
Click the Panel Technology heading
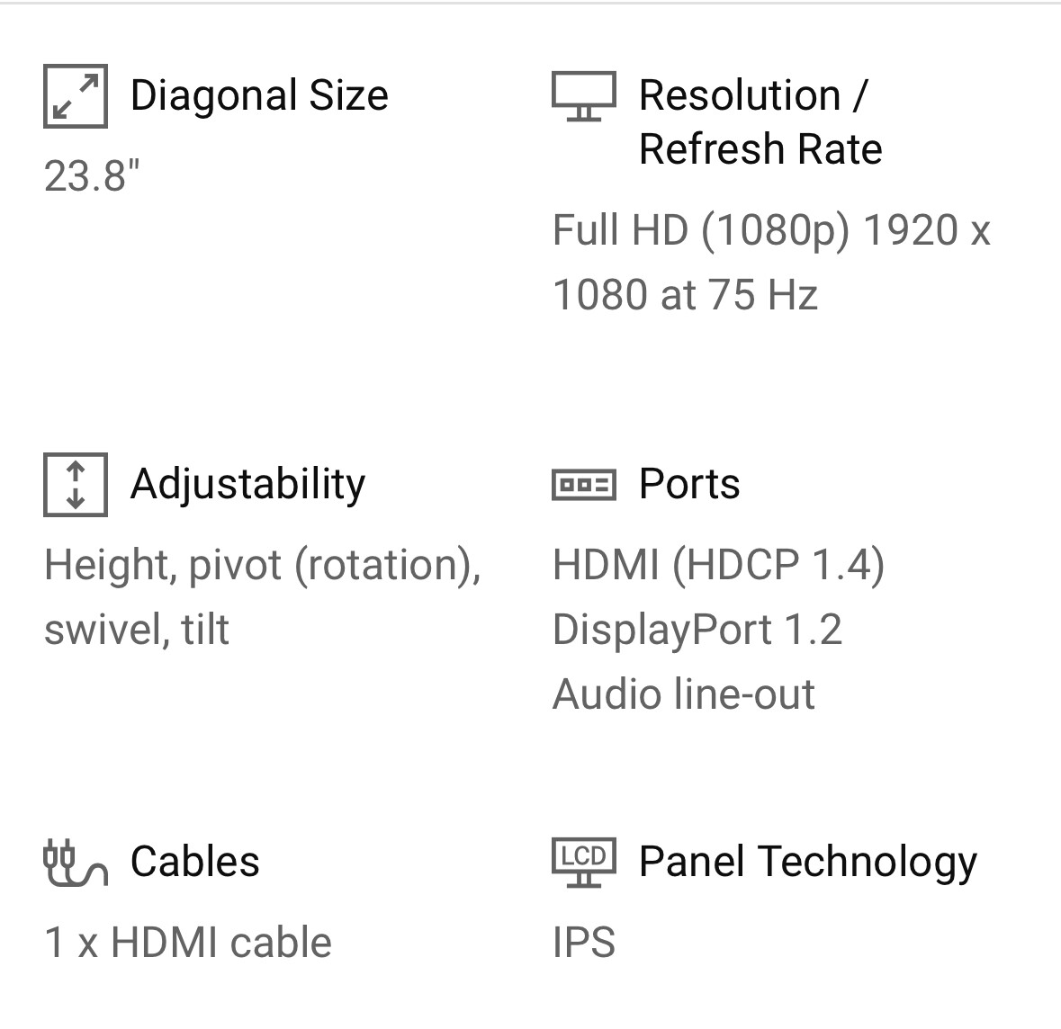pyautogui.click(x=807, y=862)
